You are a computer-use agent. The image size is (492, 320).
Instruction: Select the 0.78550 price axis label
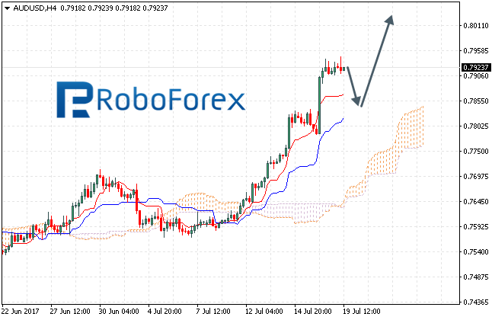tap(476, 101)
